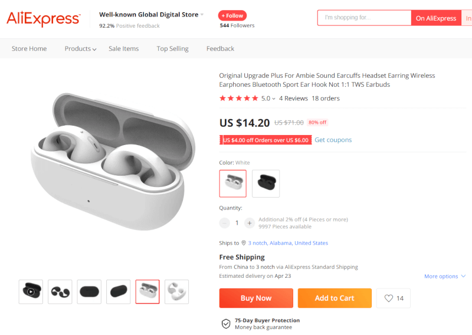472x335 pixels.
Task: Expand More options for shipping
Action: pos(445,276)
